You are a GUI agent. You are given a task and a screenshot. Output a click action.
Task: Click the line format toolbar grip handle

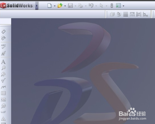point(107,14)
